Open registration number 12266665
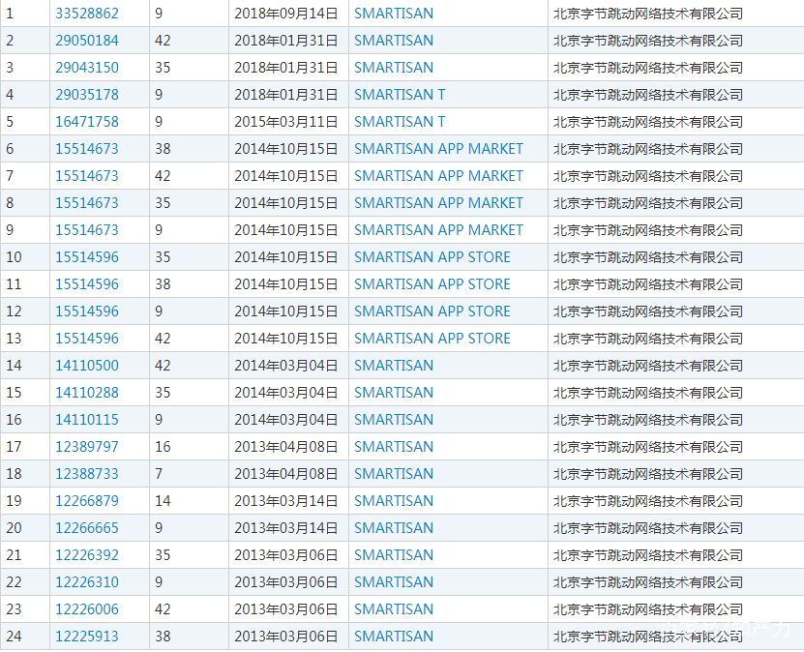The width and height of the screenshot is (804, 652). click(x=87, y=528)
